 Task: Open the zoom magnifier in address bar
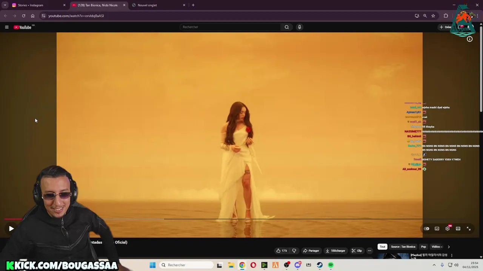pos(425,16)
